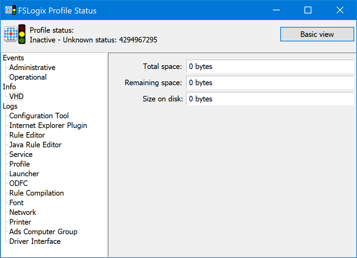
Task: Open the Rule Editor log
Action: [27, 135]
